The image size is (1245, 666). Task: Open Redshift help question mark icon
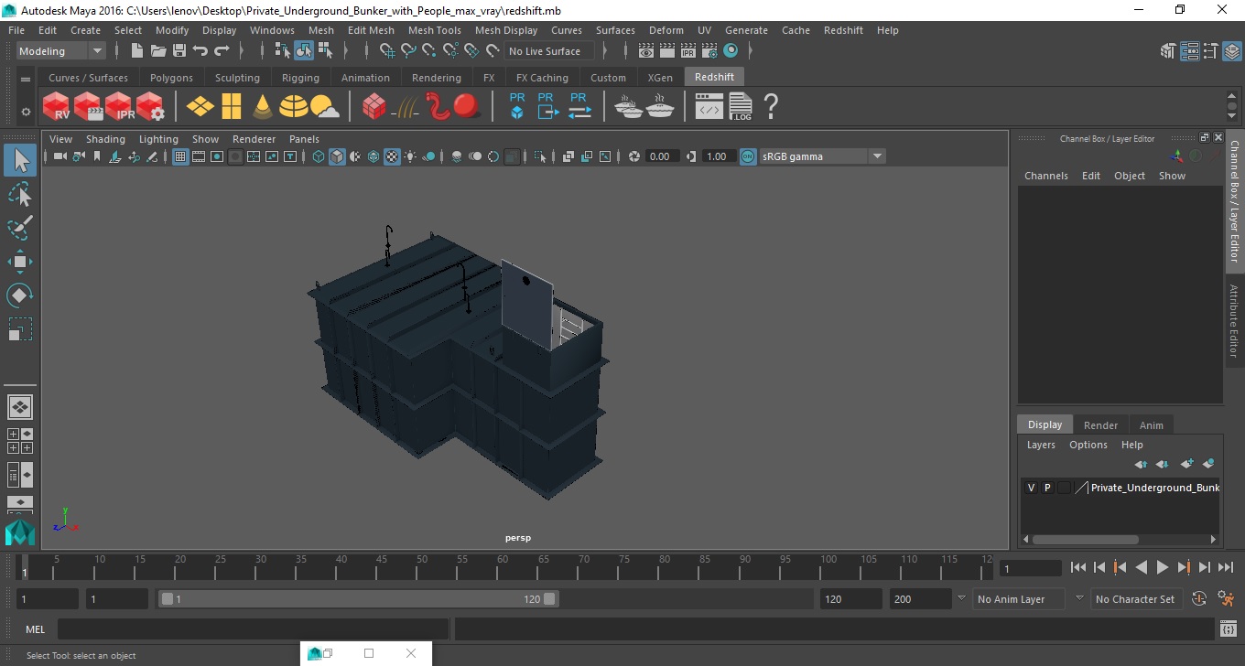pos(771,106)
